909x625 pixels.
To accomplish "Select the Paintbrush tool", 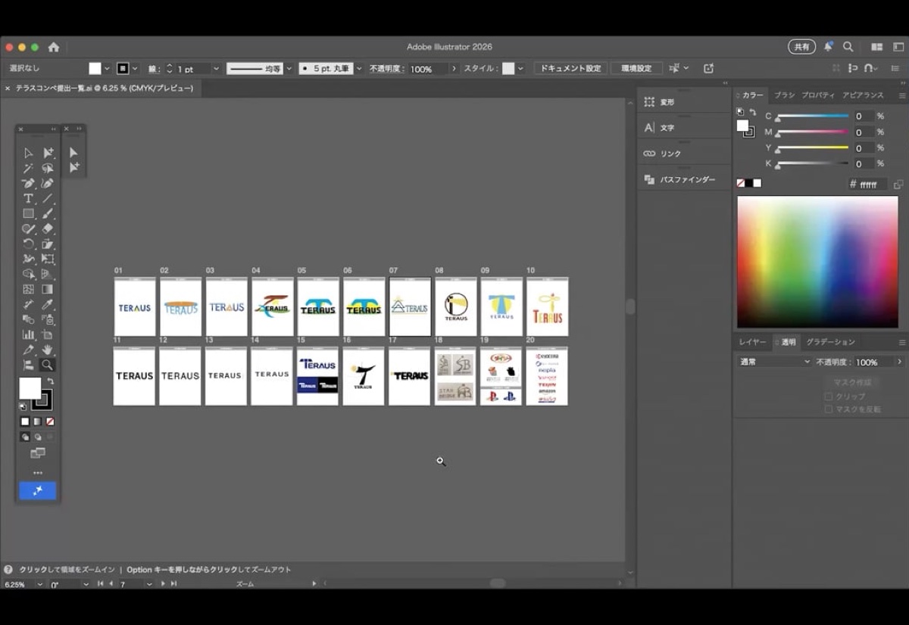I will (x=48, y=213).
